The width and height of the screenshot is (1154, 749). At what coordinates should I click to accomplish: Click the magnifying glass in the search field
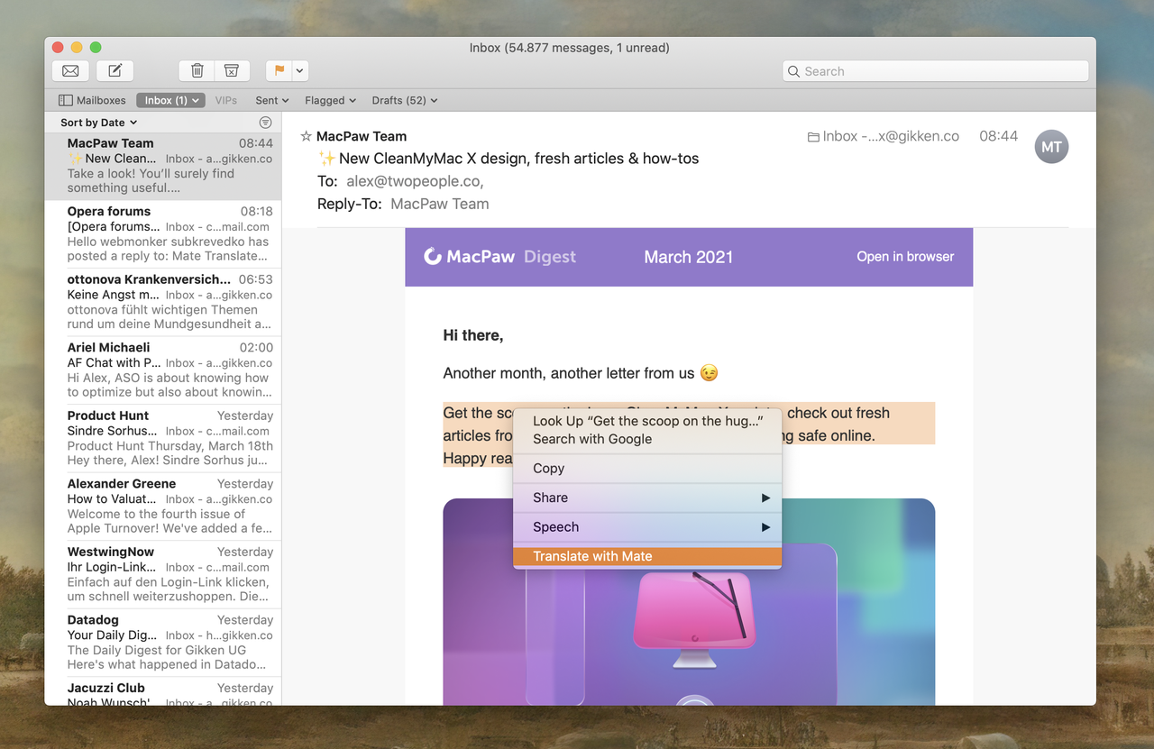(x=793, y=70)
